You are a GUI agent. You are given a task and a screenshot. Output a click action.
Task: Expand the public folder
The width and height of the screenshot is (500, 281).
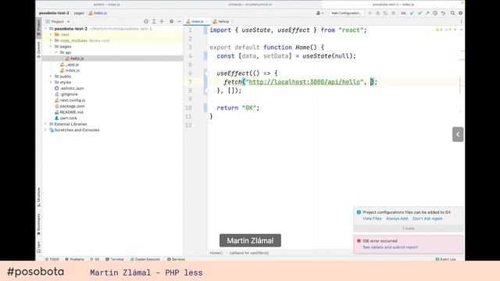(x=51, y=76)
